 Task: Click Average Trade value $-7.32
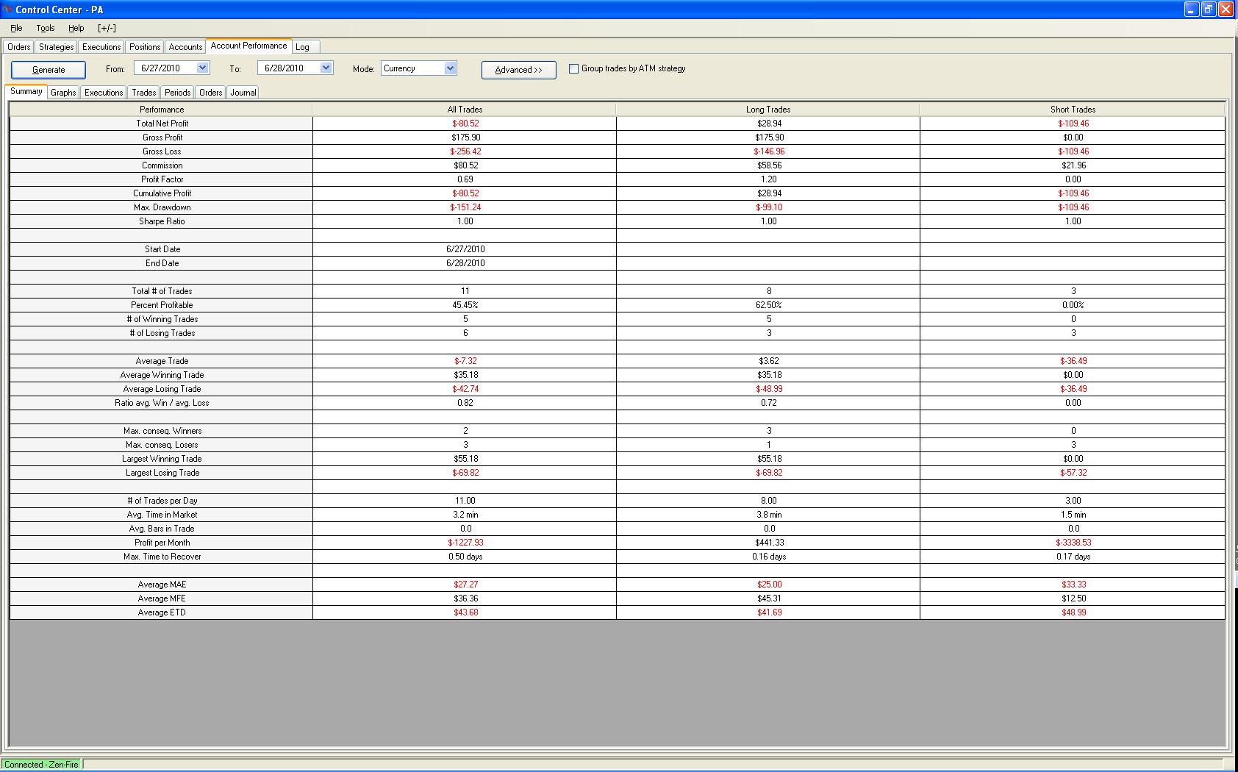465,361
